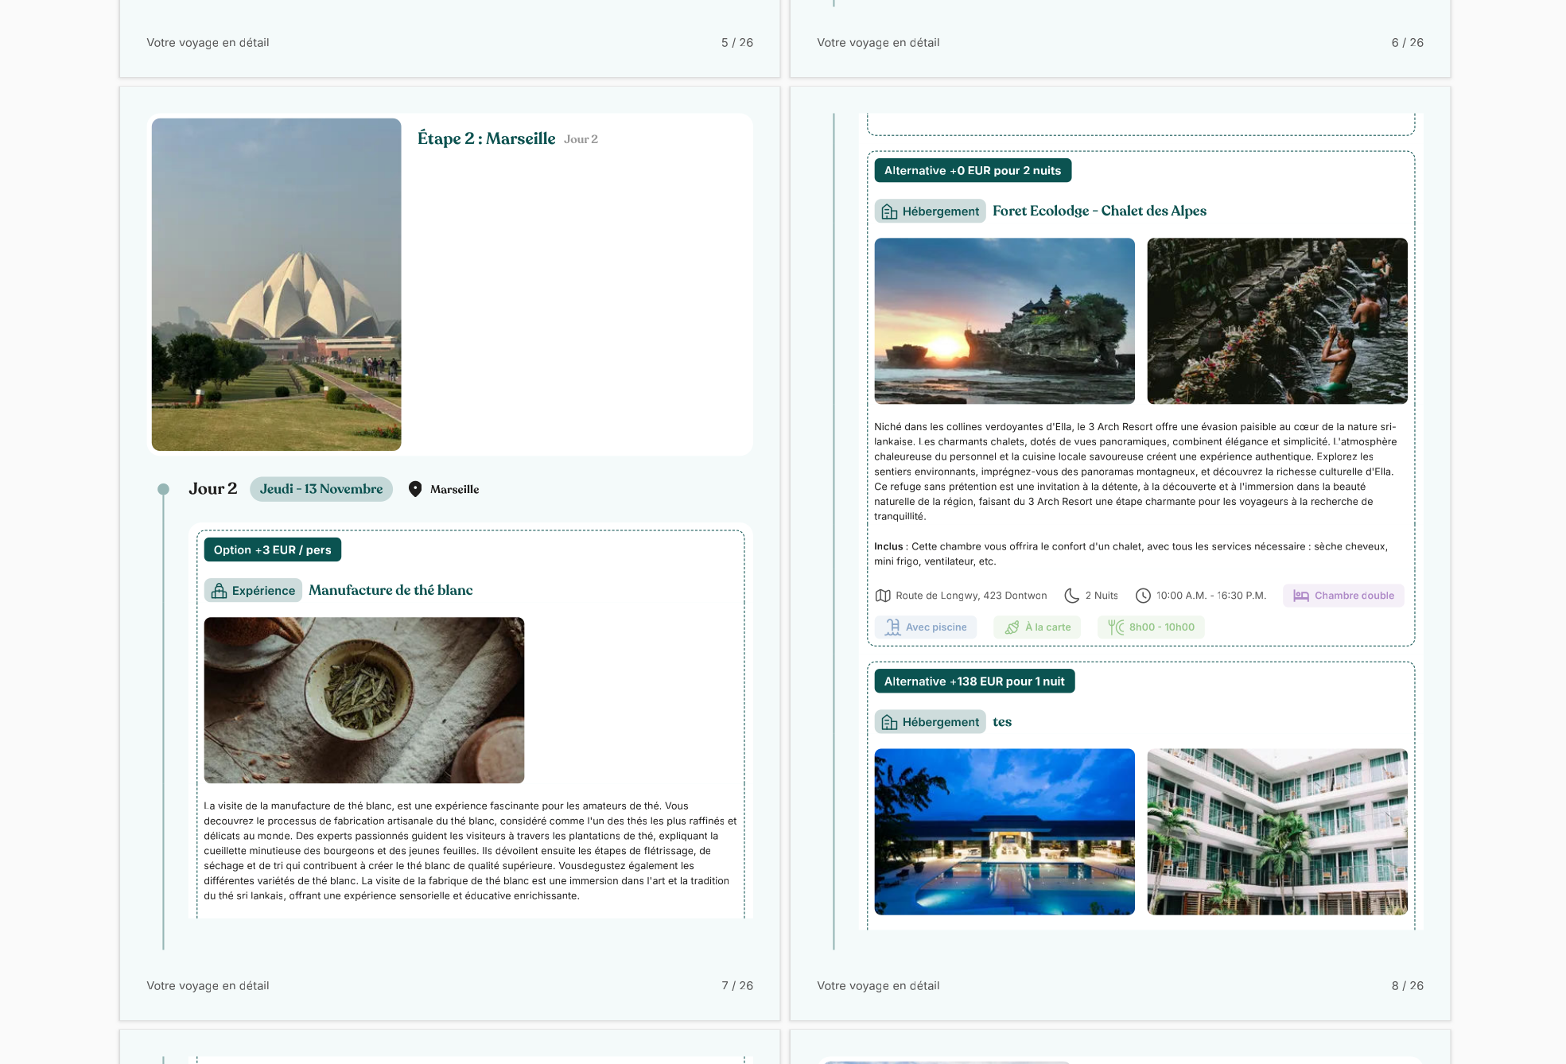
Task: Click the fork icon beside 8h00 - 10h00
Action: click(x=1116, y=627)
